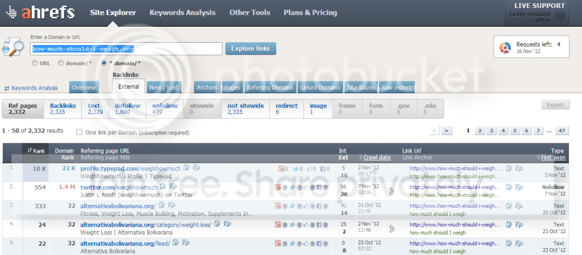Image resolution: width=582 pixels, height=255 pixels.
Task: Open the Linked Domains tab
Action: click(320, 88)
